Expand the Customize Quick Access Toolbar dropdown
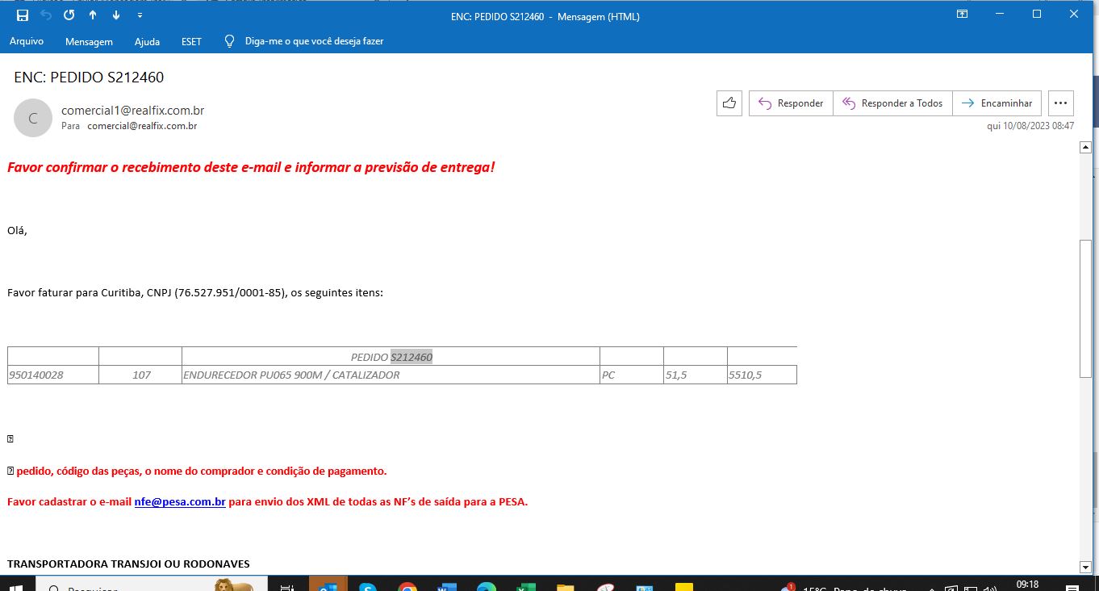Viewport: 1099px width, 591px height. 140,15
